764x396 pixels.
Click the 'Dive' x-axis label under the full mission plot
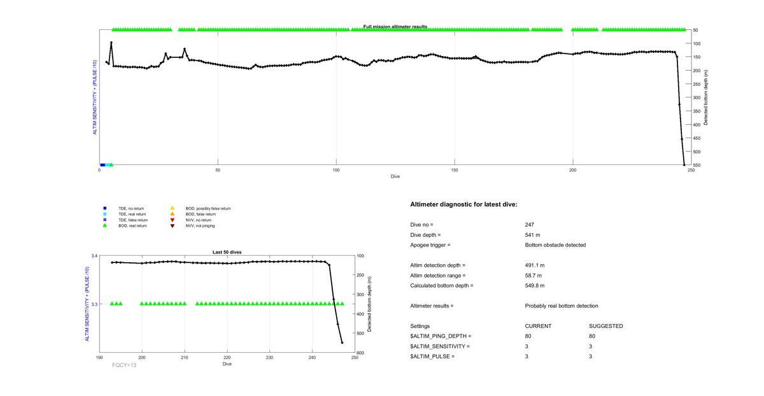pos(395,176)
